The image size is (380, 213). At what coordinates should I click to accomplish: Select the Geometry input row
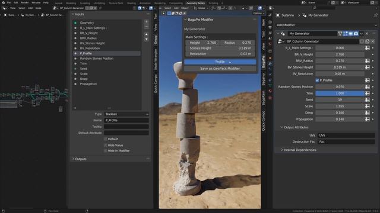click(x=107, y=22)
